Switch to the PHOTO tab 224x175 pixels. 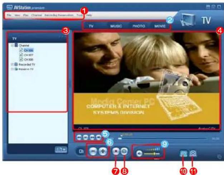point(139,26)
